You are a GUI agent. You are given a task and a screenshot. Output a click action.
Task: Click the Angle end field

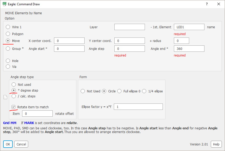pyautogui.click(x=189, y=49)
